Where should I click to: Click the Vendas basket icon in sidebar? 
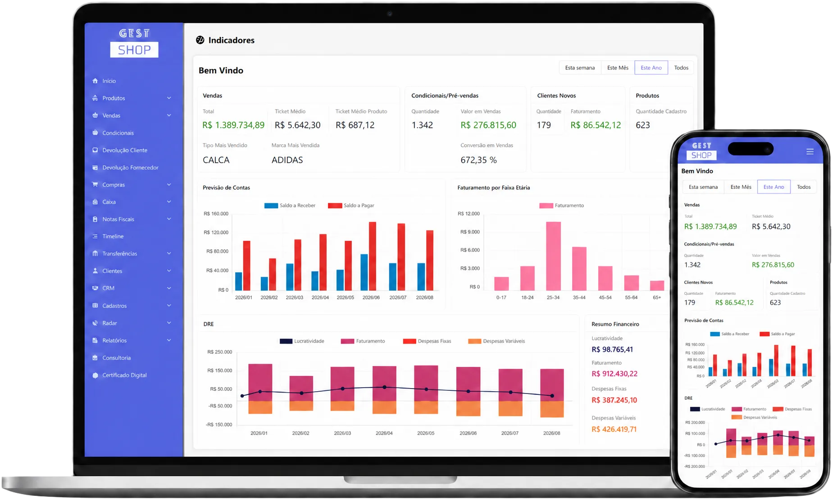[x=95, y=115]
